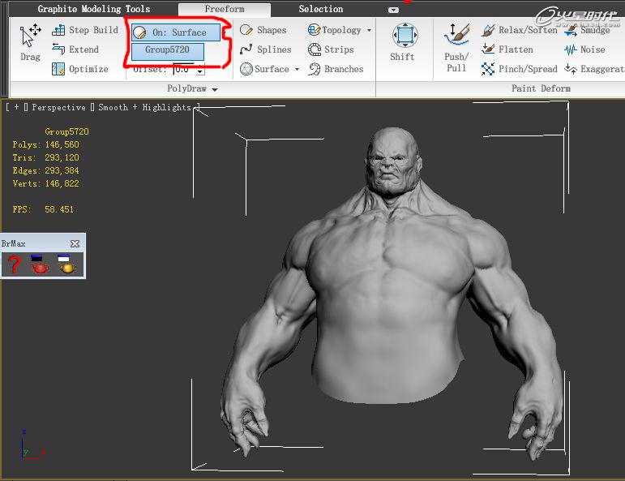This screenshot has height=481, width=625.
Task: Activate the Step Build tool
Action: click(x=85, y=30)
